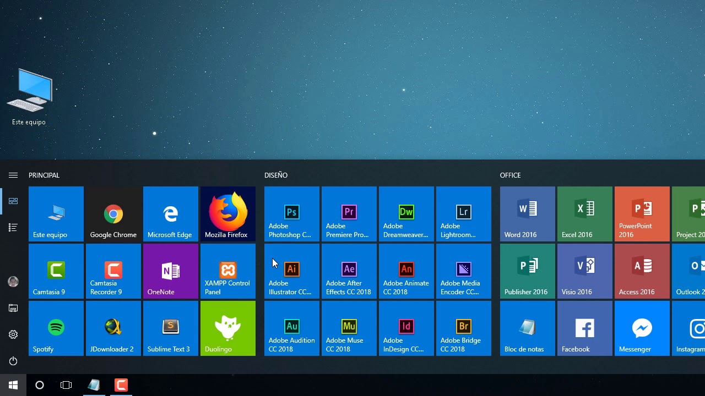Open Task View on taskbar
The image size is (705, 396).
click(66, 385)
